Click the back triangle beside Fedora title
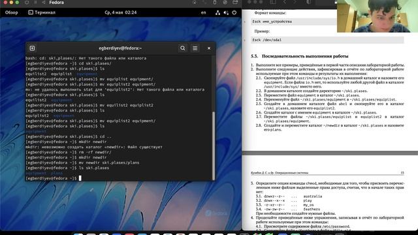This screenshot has width=418, height=235. pyautogui.click(x=44, y=3)
